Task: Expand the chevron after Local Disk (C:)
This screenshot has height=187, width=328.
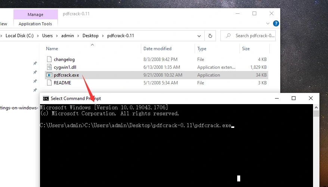Action: point(38,36)
